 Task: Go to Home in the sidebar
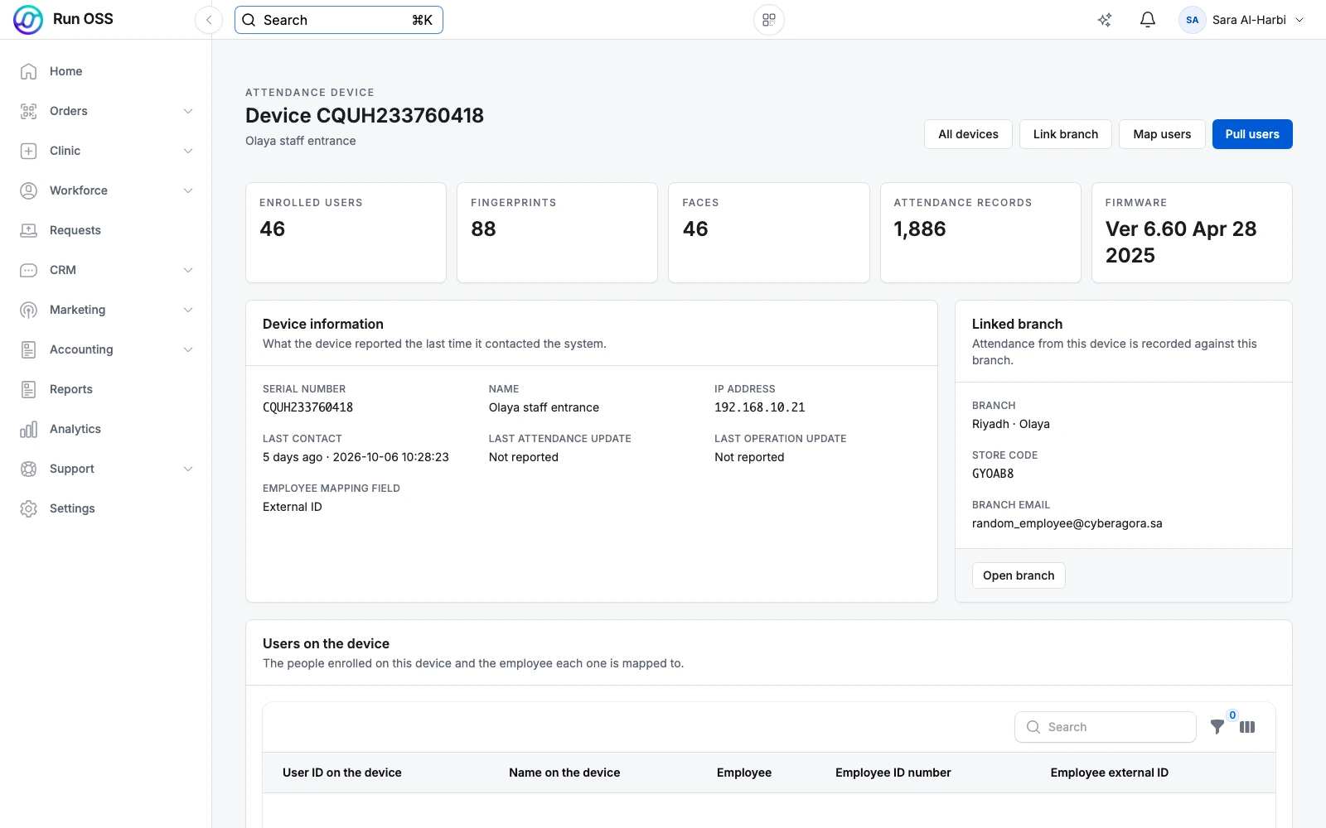[106, 71]
